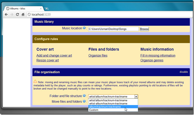Open the Organize files link
The image size is (194, 115).
98,56
